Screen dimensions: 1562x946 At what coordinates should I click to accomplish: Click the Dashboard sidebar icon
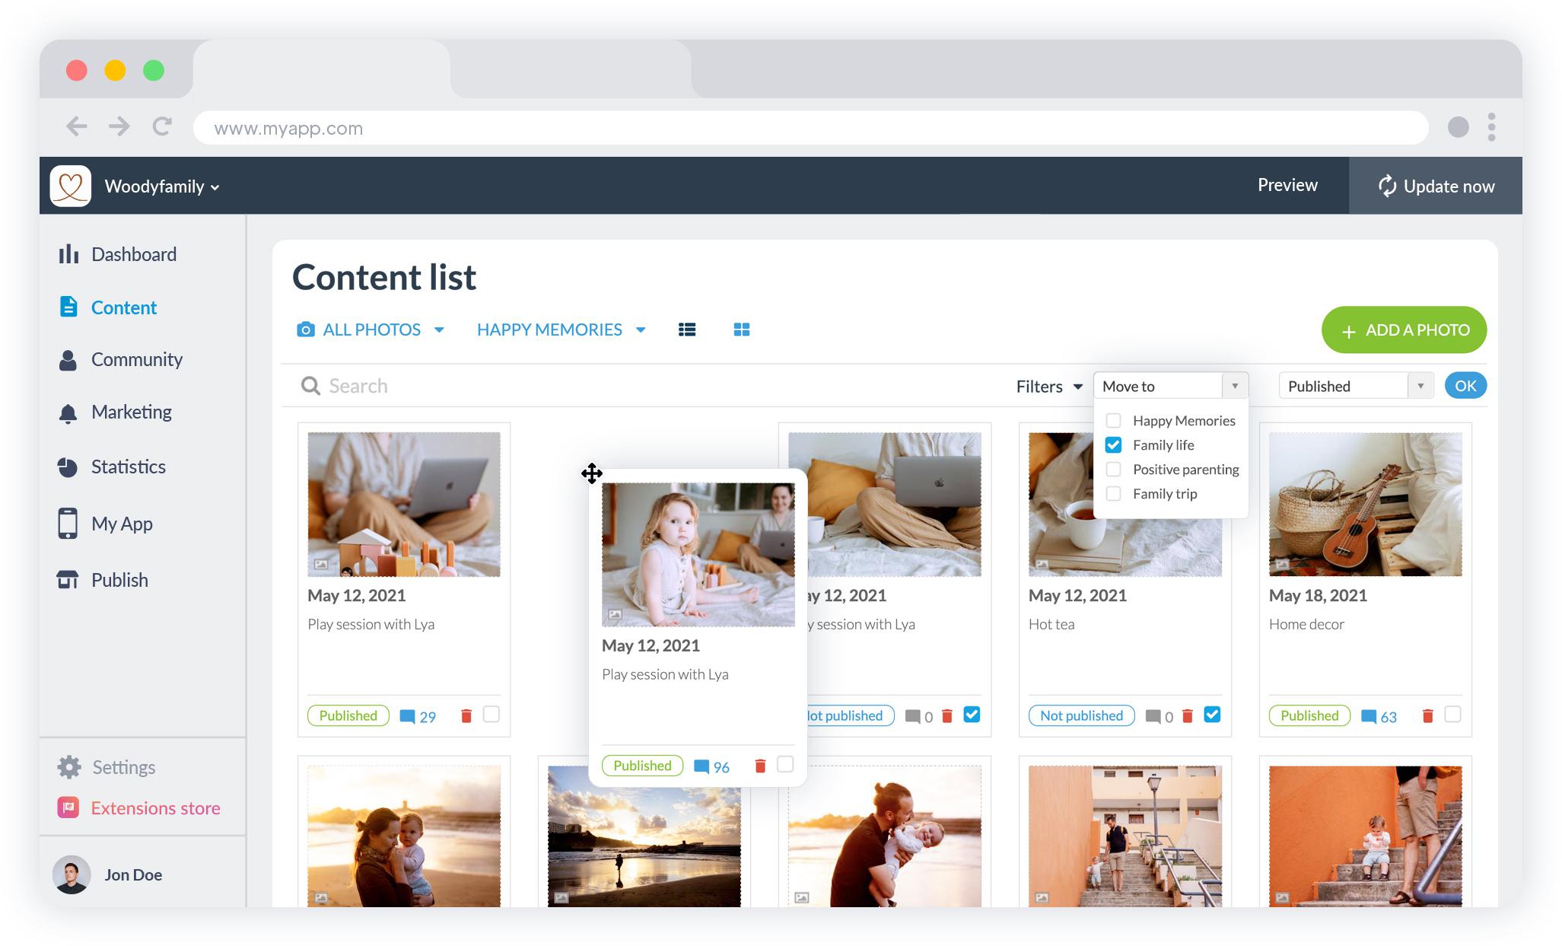tap(68, 254)
